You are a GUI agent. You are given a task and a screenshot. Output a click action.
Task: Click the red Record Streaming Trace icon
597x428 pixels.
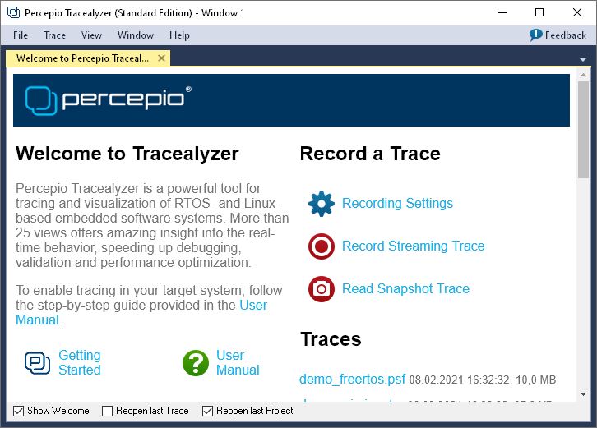click(322, 246)
